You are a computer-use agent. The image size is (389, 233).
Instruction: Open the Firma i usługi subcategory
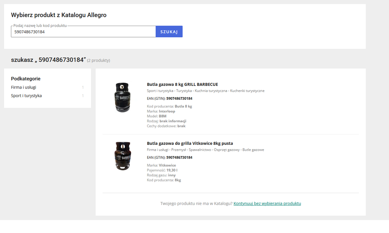click(24, 87)
